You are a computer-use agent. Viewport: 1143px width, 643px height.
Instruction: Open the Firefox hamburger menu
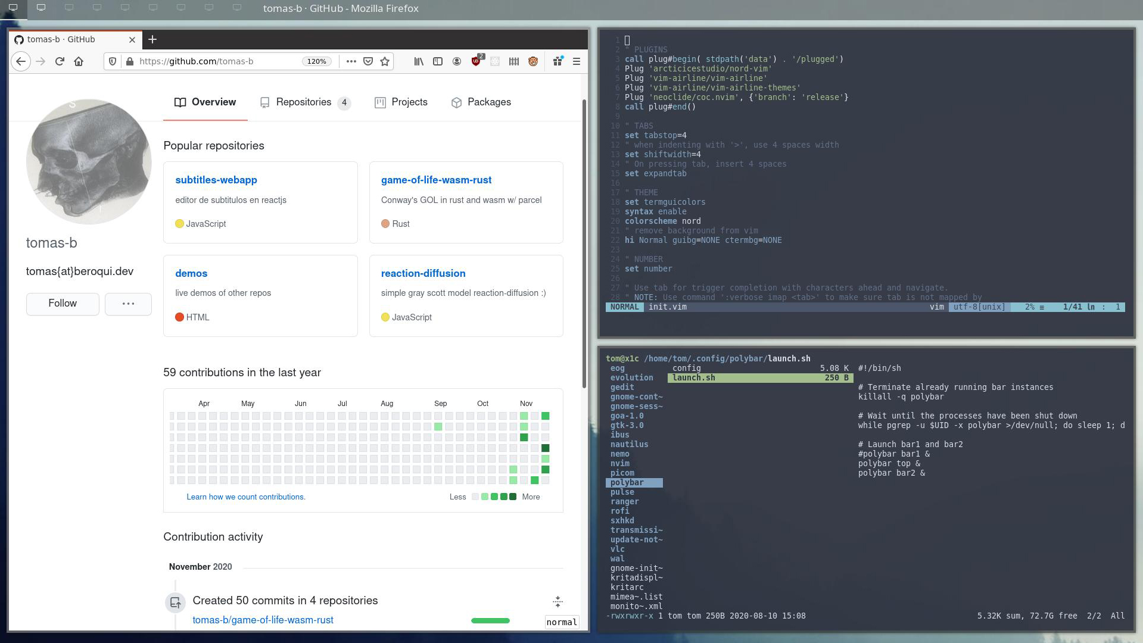[x=577, y=61]
